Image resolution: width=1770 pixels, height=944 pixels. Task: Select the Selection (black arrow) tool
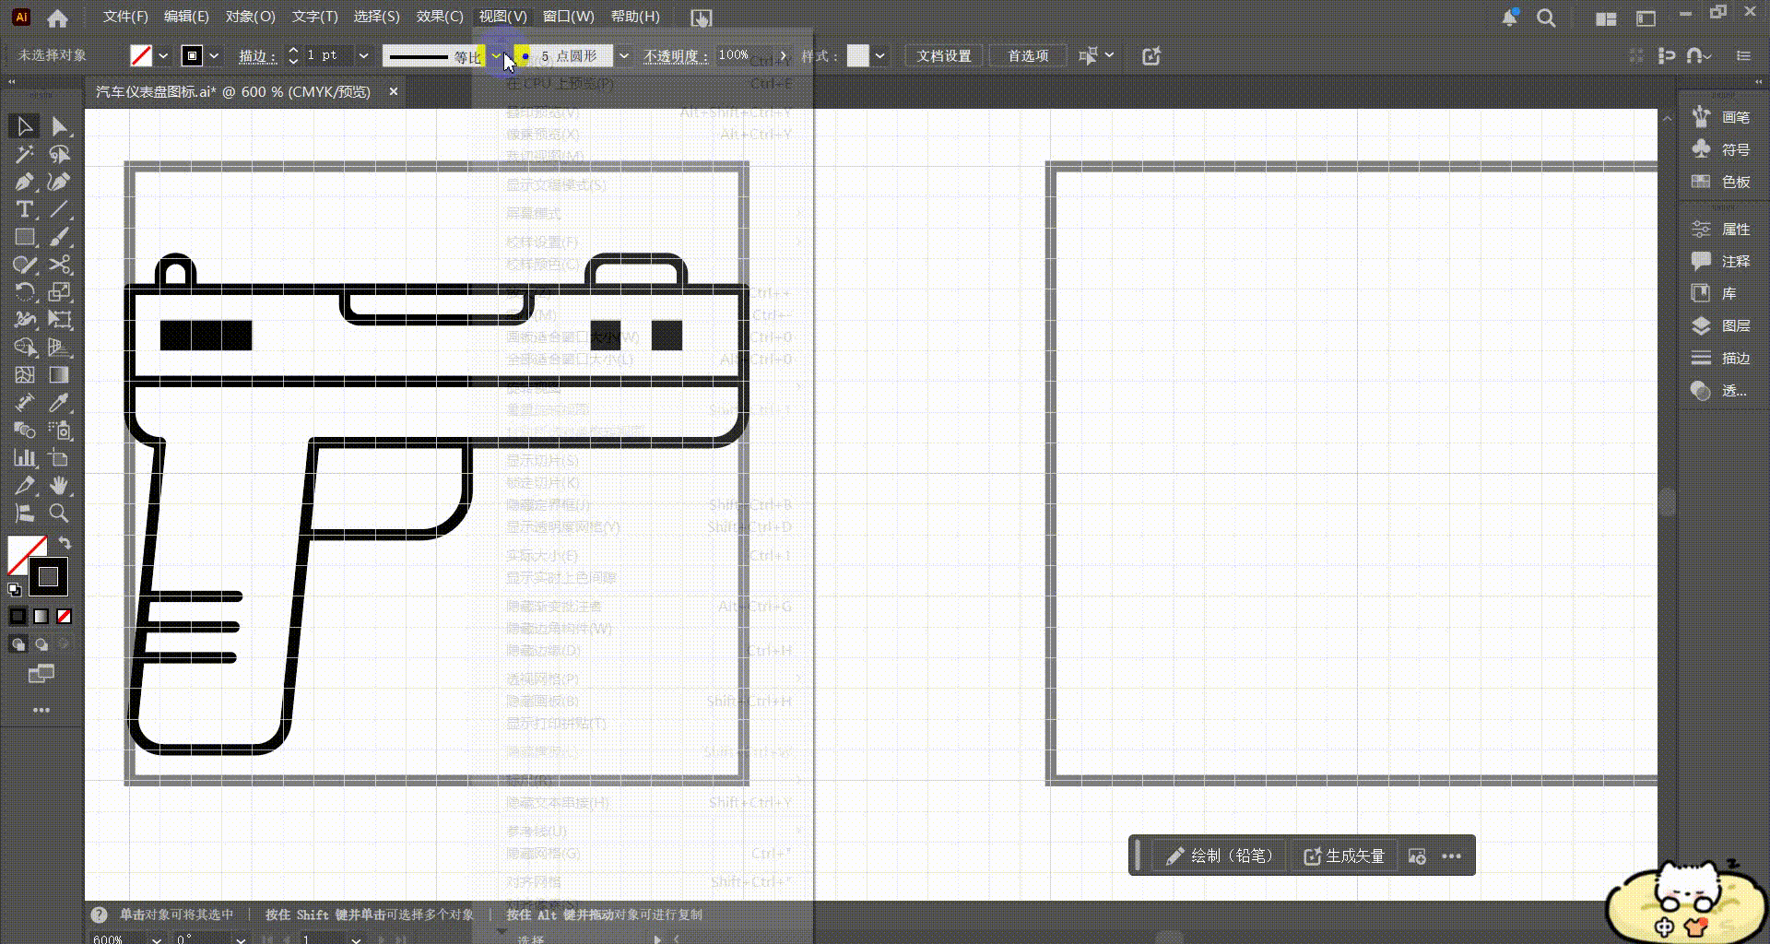pyautogui.click(x=24, y=126)
